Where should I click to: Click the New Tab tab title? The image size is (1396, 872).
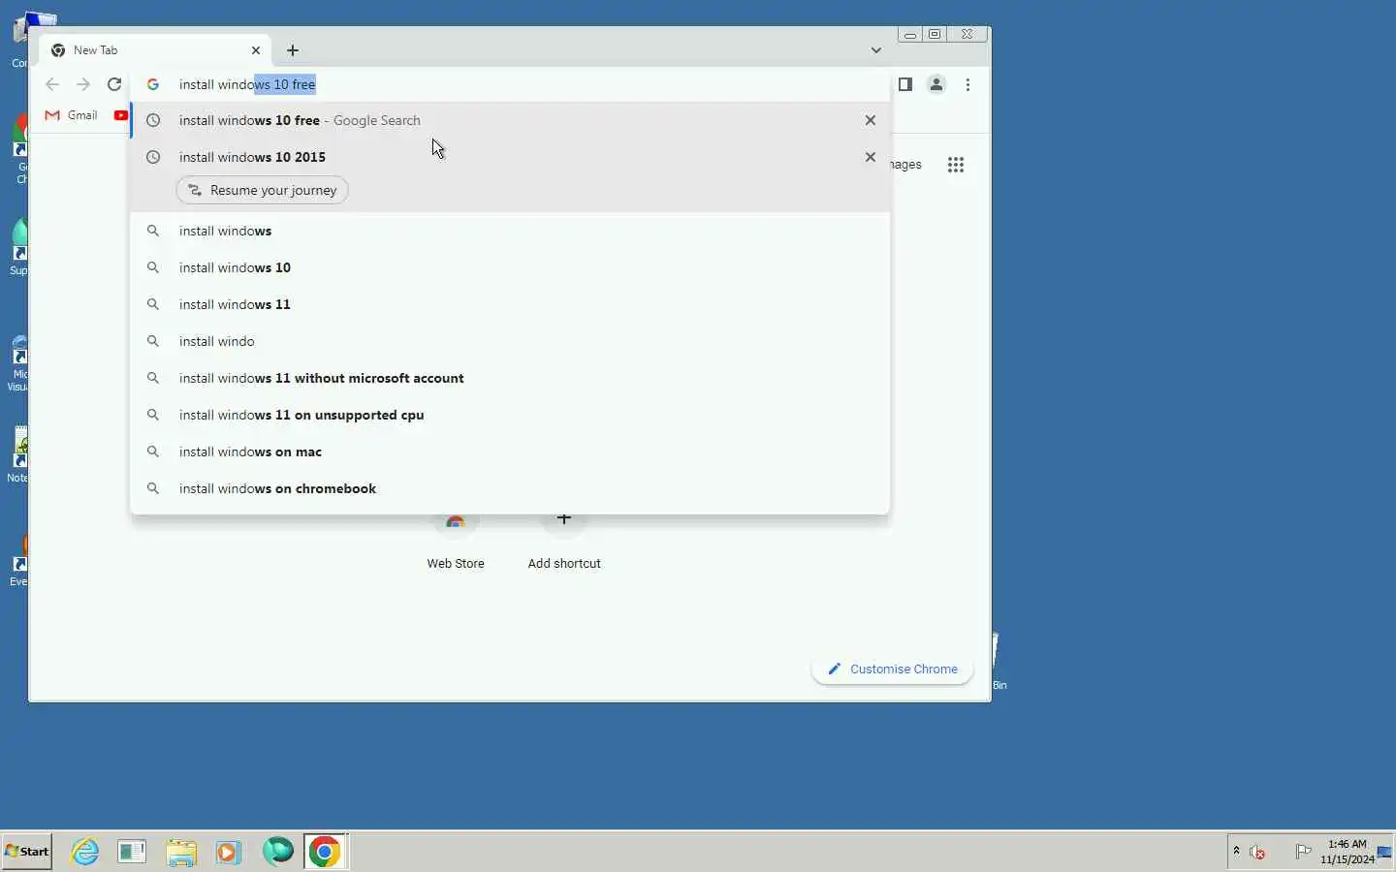96,50
